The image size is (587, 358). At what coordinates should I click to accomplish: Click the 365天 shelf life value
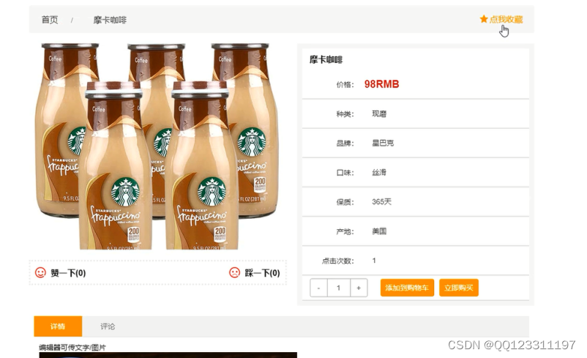point(382,202)
